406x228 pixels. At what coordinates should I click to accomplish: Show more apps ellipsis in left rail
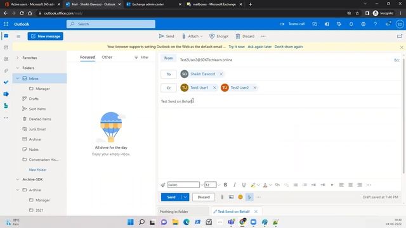[6, 118]
